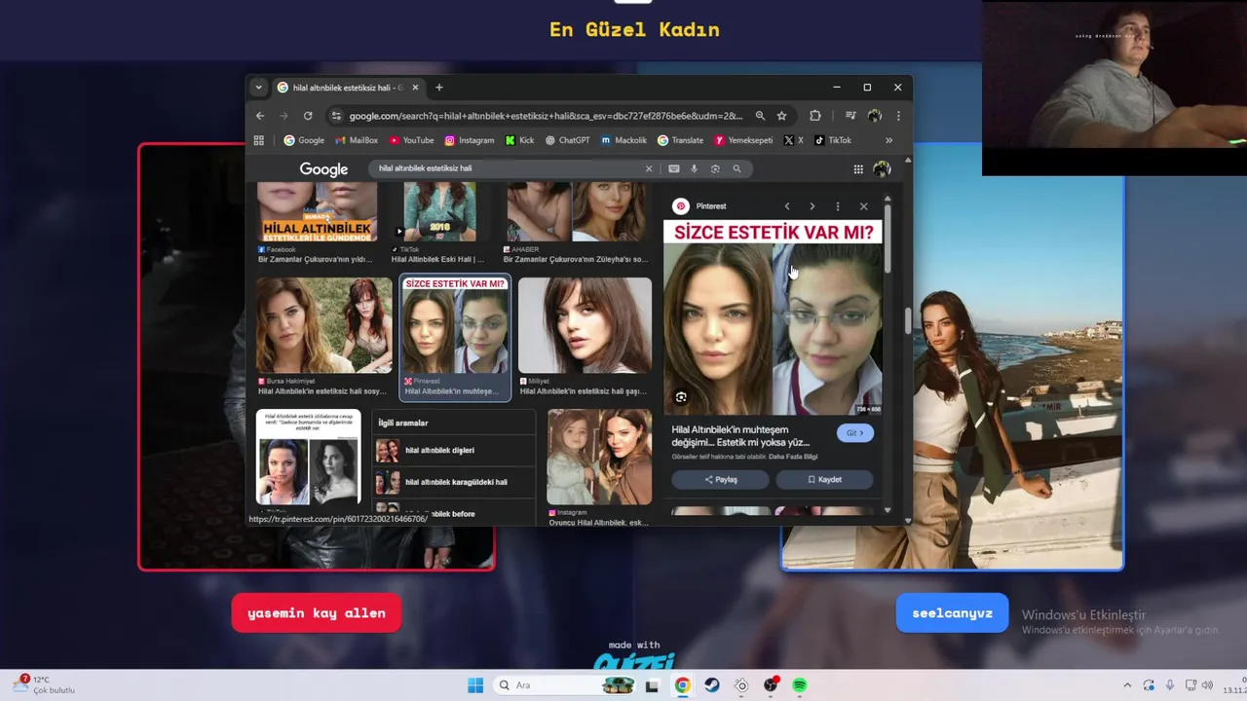Open Spotify from the taskbar

800,685
